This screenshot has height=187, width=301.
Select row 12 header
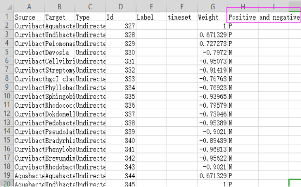(x=7, y=114)
